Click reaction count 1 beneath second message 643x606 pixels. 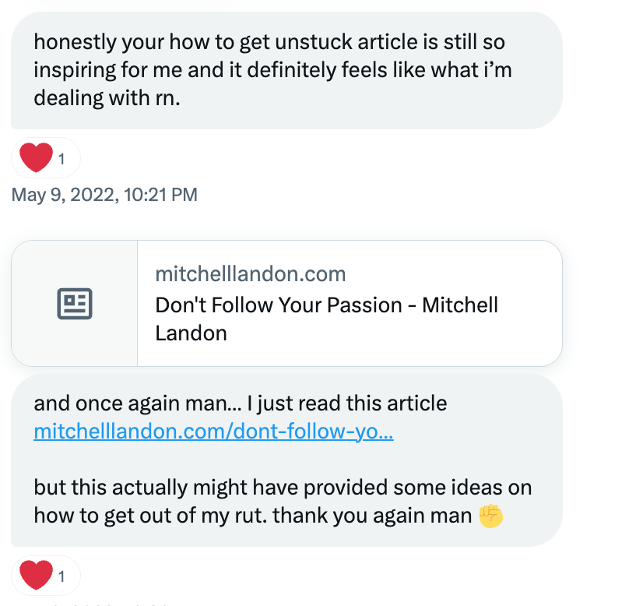(x=61, y=576)
